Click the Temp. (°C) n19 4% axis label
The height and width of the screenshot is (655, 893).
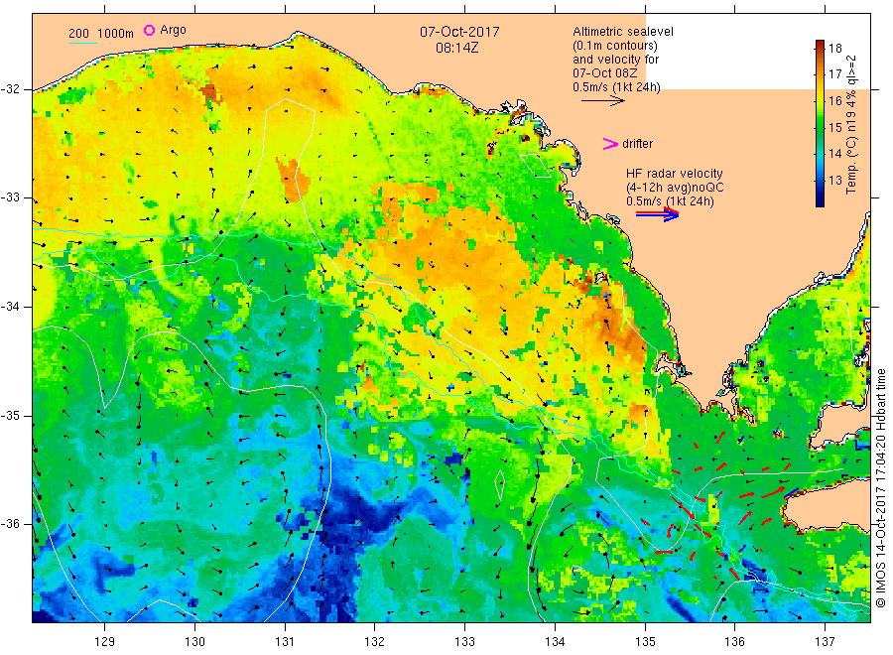[851, 124]
